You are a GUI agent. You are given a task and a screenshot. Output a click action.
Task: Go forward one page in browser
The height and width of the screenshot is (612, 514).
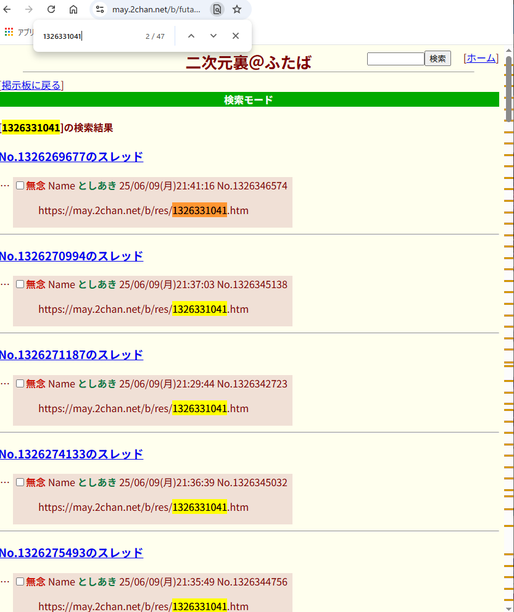tap(29, 9)
